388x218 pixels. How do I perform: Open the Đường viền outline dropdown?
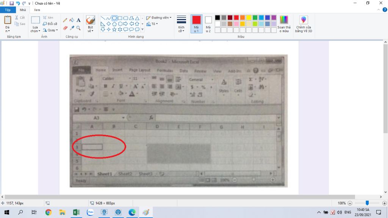point(159,17)
